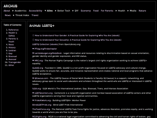Jump to Asexual section in contents

coord(13,59)
